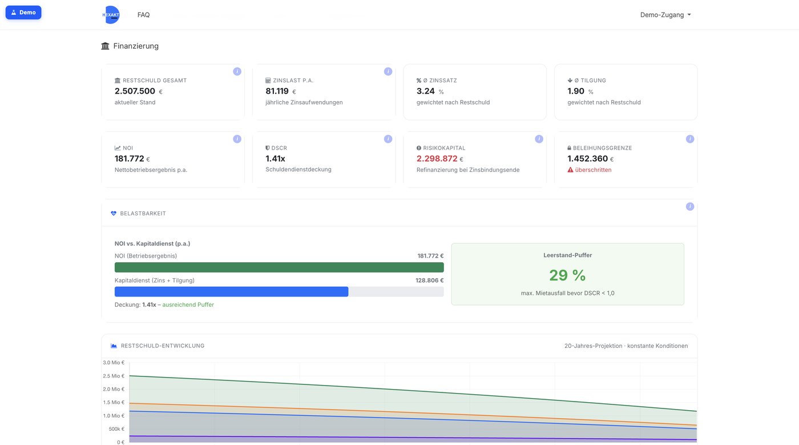
Task: Click the bank icon next to Finanzierung
Action: pos(105,46)
